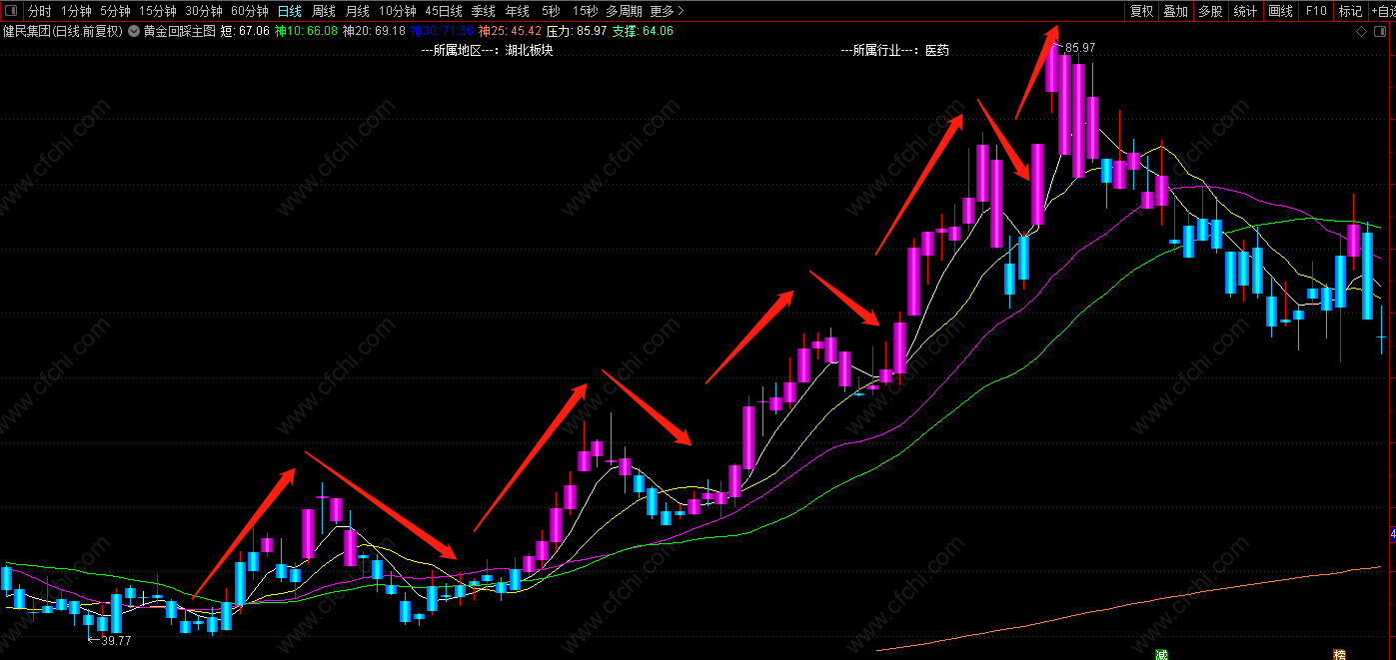Click the stock title 健民集团(日线.前复权)
This screenshot has width=1396, height=660.
click(x=63, y=31)
